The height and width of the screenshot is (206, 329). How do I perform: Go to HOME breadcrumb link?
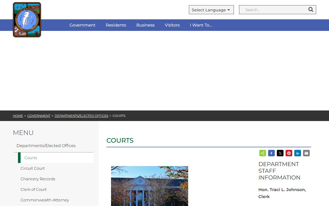pyautogui.click(x=18, y=116)
